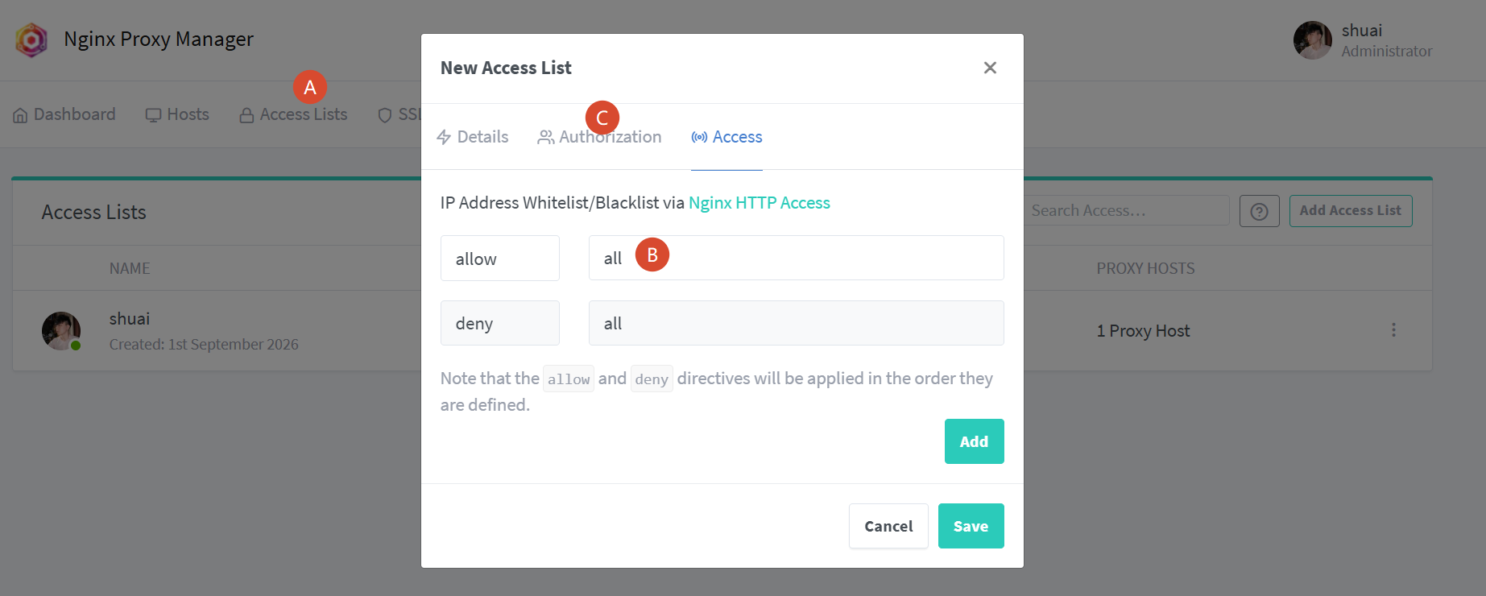Follow the Nginx HTTP Access link

(x=760, y=203)
